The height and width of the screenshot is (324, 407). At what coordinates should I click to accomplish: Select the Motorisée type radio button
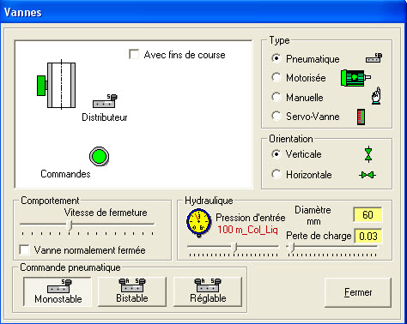pos(276,77)
